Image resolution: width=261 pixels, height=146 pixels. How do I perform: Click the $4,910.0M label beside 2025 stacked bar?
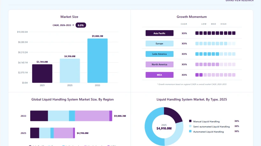82,133
